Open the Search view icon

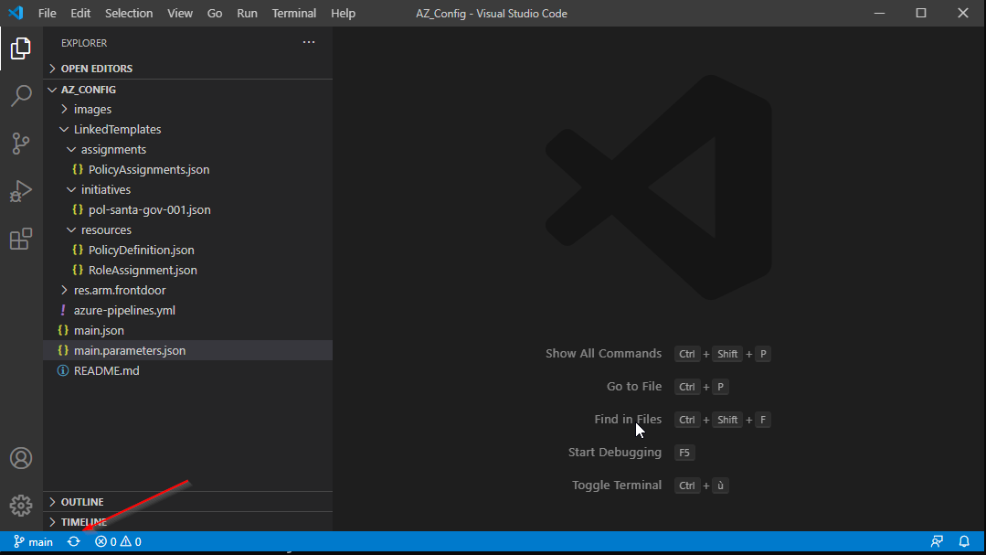click(x=21, y=96)
